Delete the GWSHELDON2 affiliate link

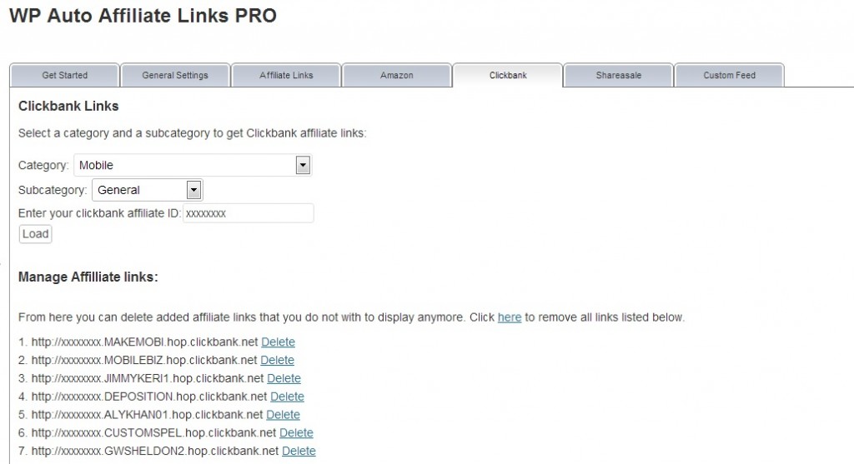(x=299, y=451)
